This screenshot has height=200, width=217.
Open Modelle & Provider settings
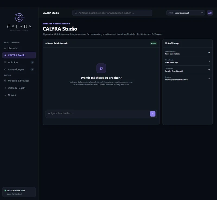[x=19, y=81]
